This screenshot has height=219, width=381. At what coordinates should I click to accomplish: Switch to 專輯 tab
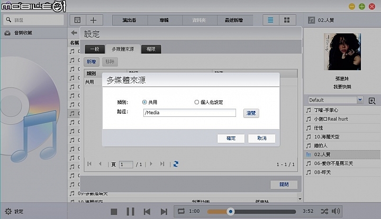[x=165, y=20]
